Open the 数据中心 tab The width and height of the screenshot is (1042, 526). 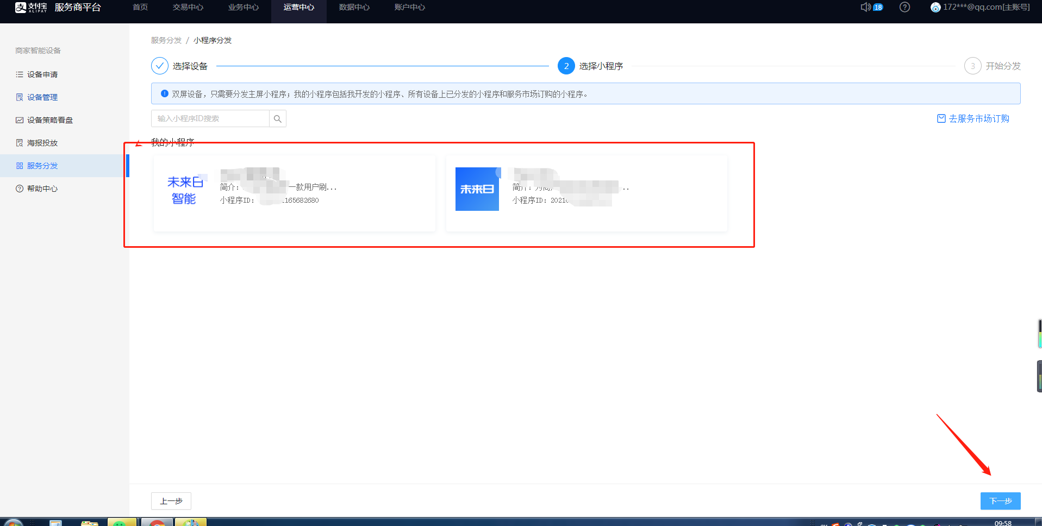pyautogui.click(x=354, y=8)
